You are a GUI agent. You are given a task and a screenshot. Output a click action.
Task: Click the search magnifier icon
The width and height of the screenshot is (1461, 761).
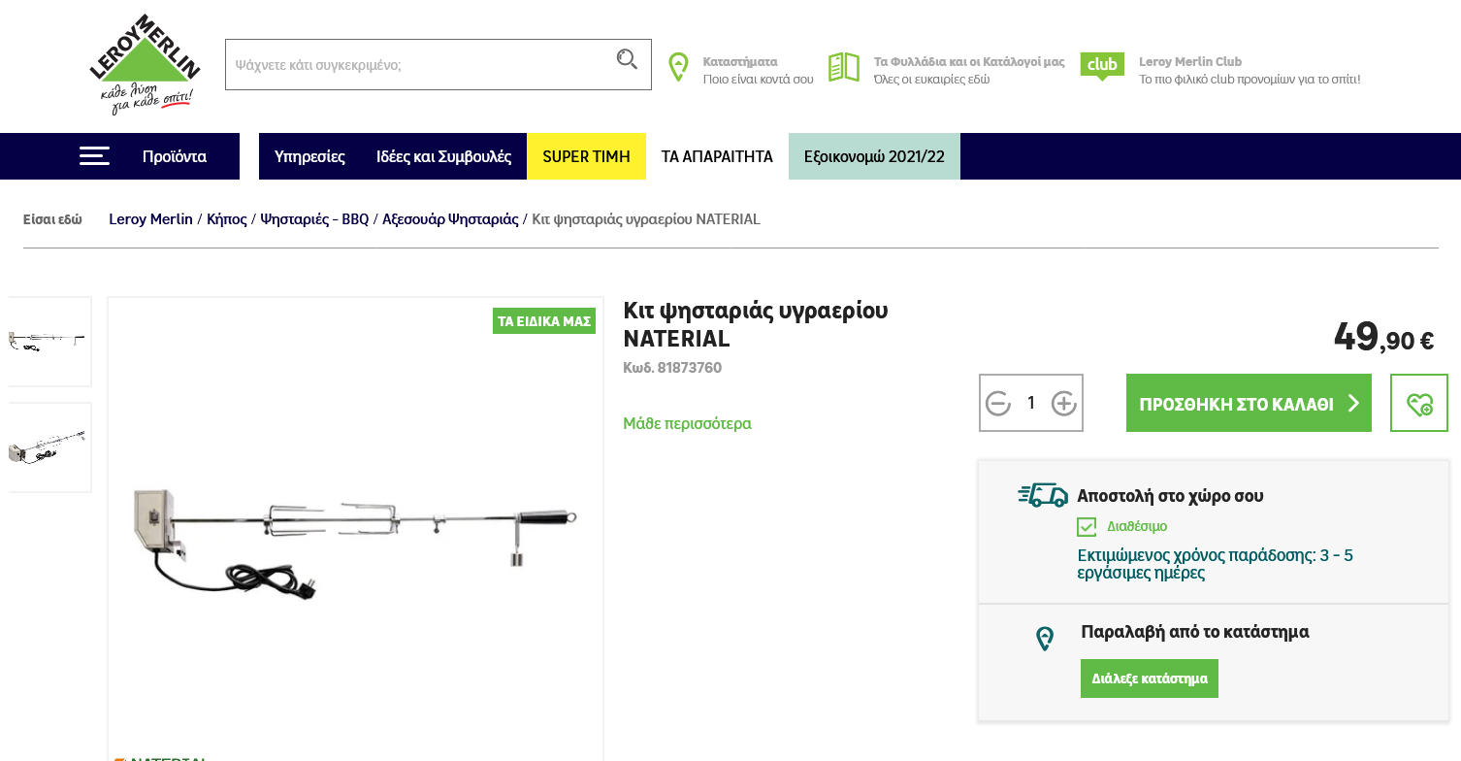click(x=627, y=59)
